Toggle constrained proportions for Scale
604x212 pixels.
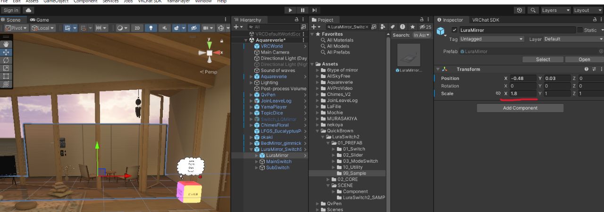498,94
